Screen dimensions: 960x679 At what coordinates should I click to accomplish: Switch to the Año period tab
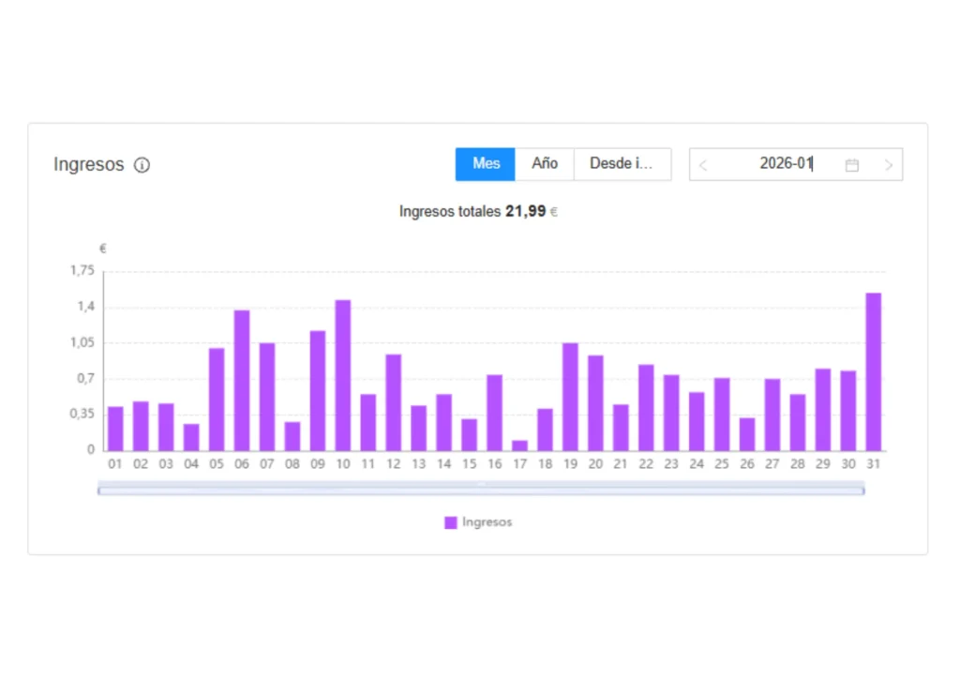[545, 164]
